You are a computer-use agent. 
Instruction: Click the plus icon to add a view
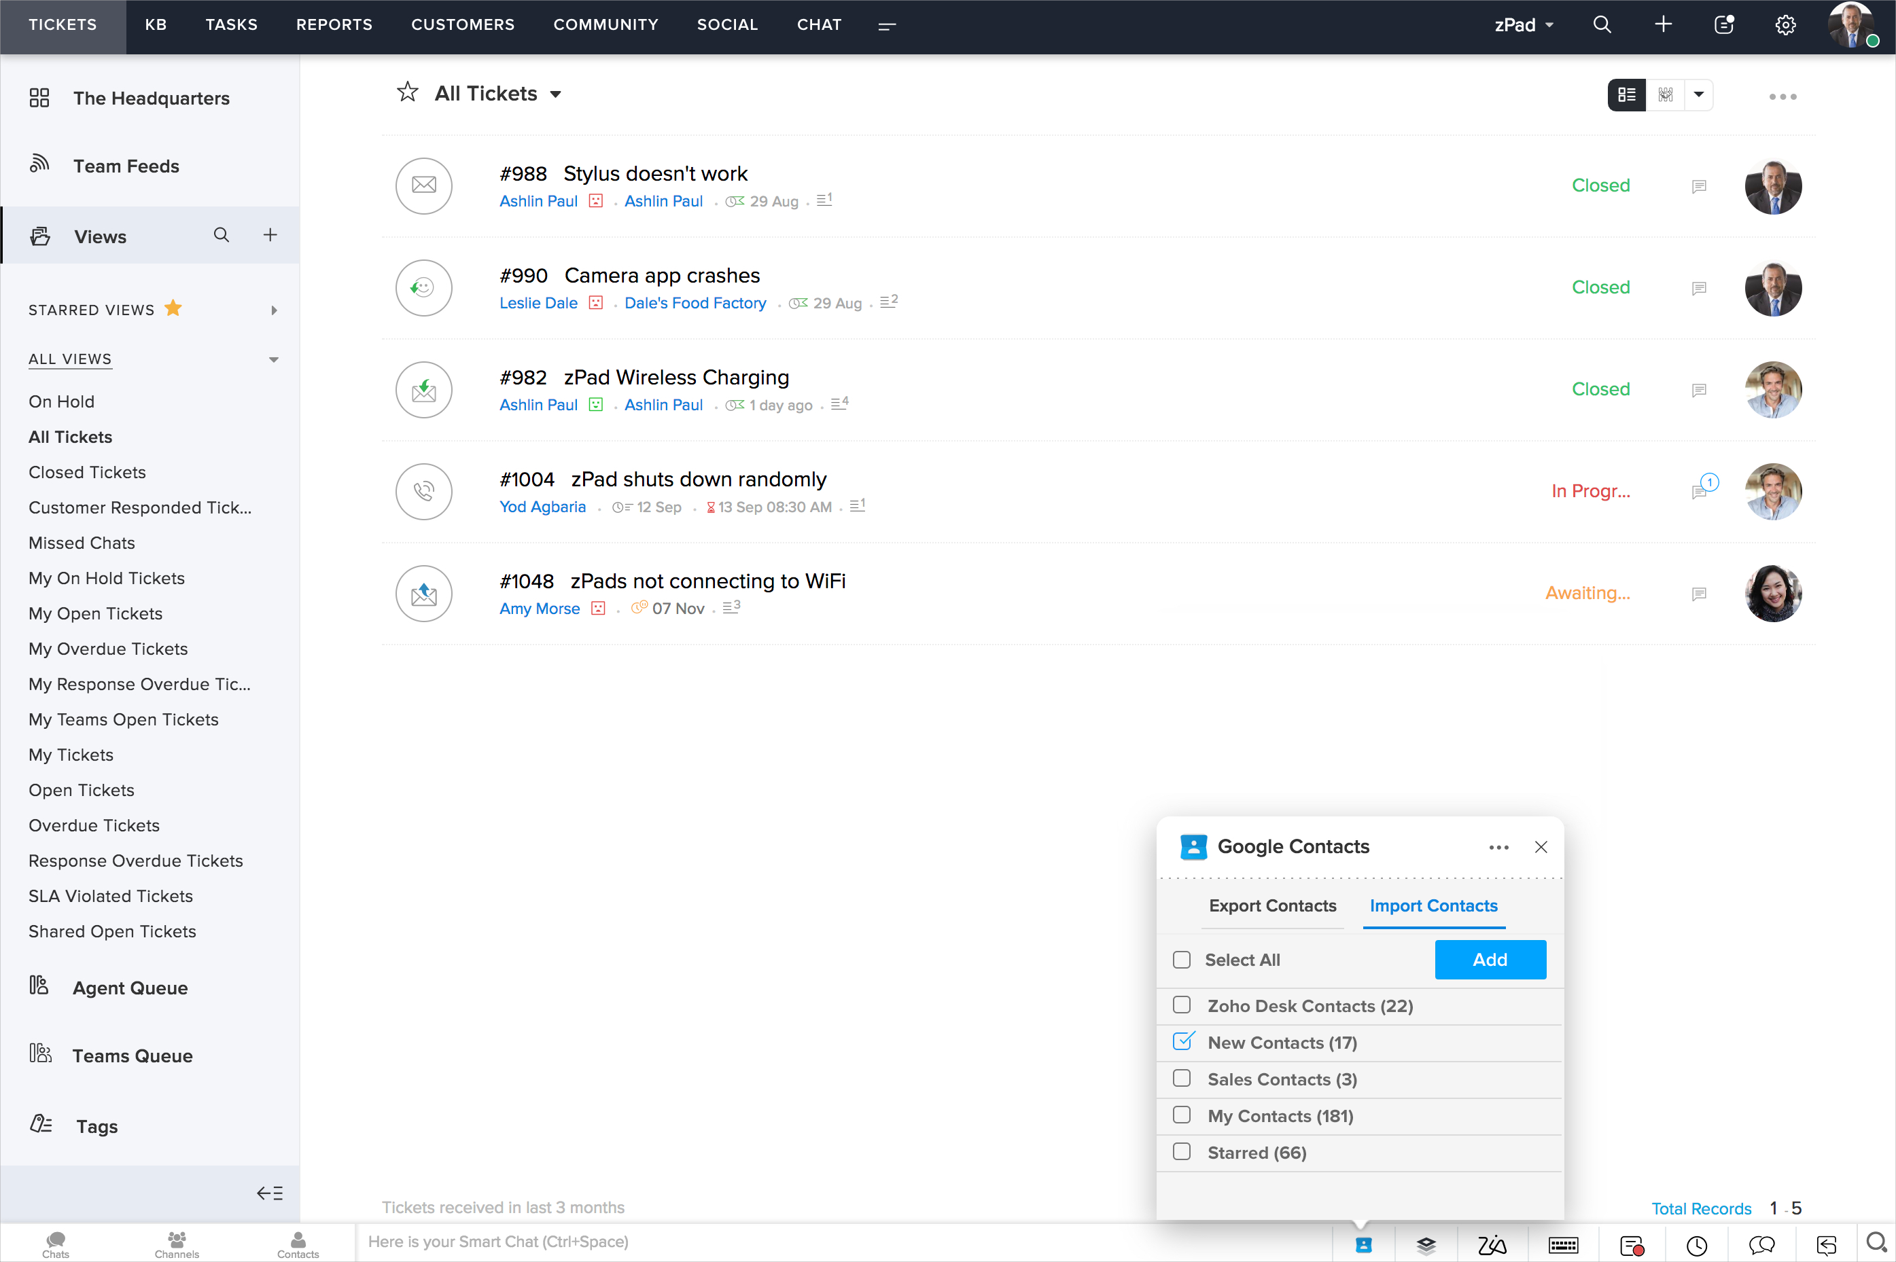(270, 235)
